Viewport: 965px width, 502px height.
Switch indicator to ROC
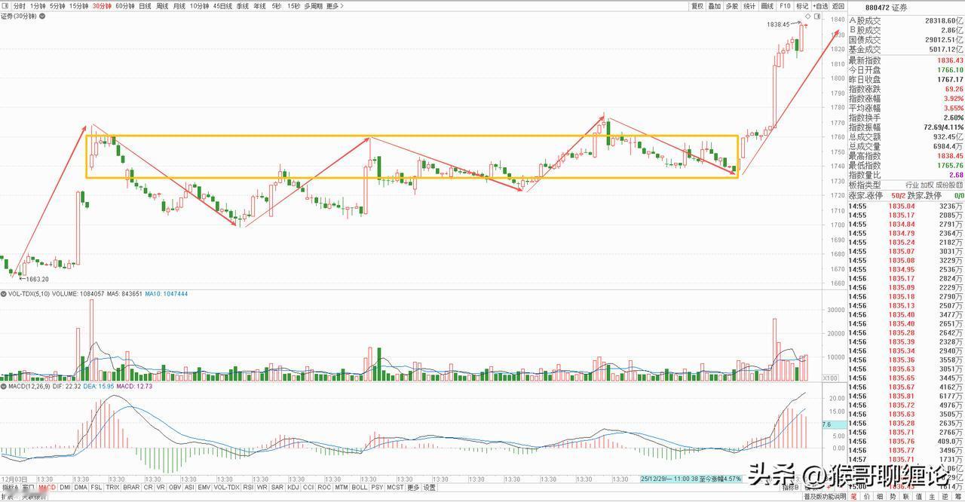coord(324,487)
